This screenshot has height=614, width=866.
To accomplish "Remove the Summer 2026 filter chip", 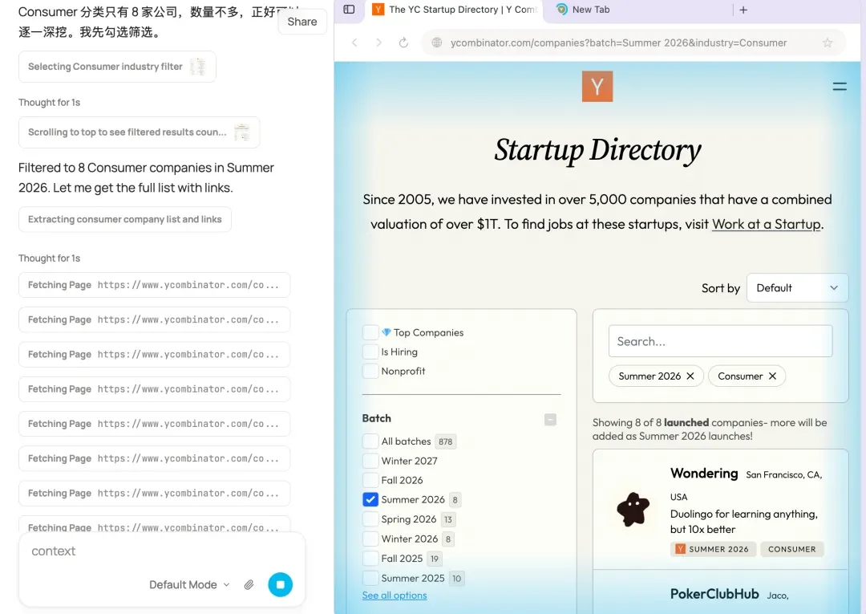I will click(x=690, y=376).
